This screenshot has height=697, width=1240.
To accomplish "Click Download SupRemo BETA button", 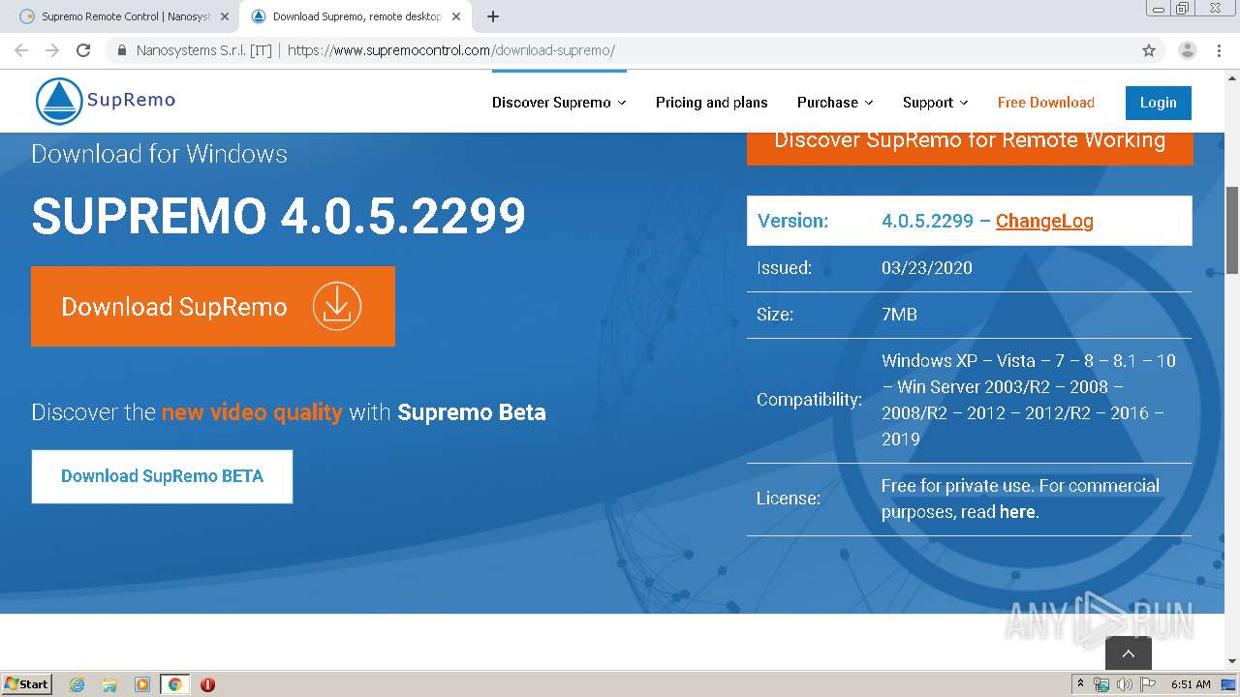I will pyautogui.click(x=162, y=476).
